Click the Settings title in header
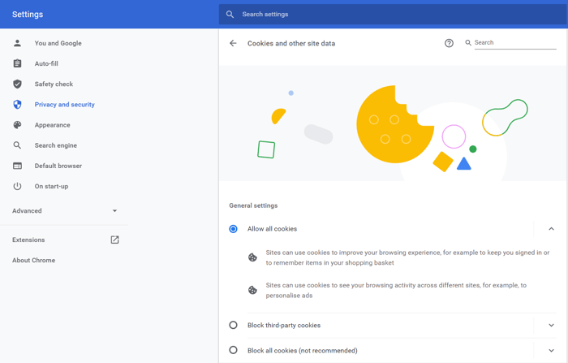The width and height of the screenshot is (568, 363). 28,14
